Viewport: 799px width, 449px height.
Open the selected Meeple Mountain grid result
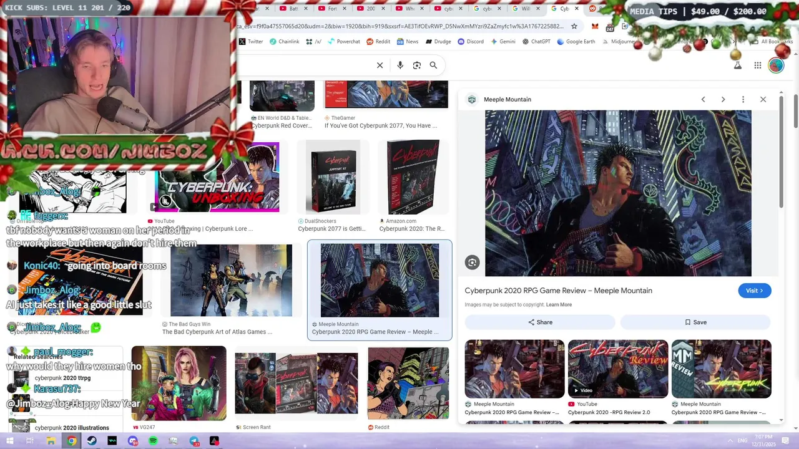point(380,290)
